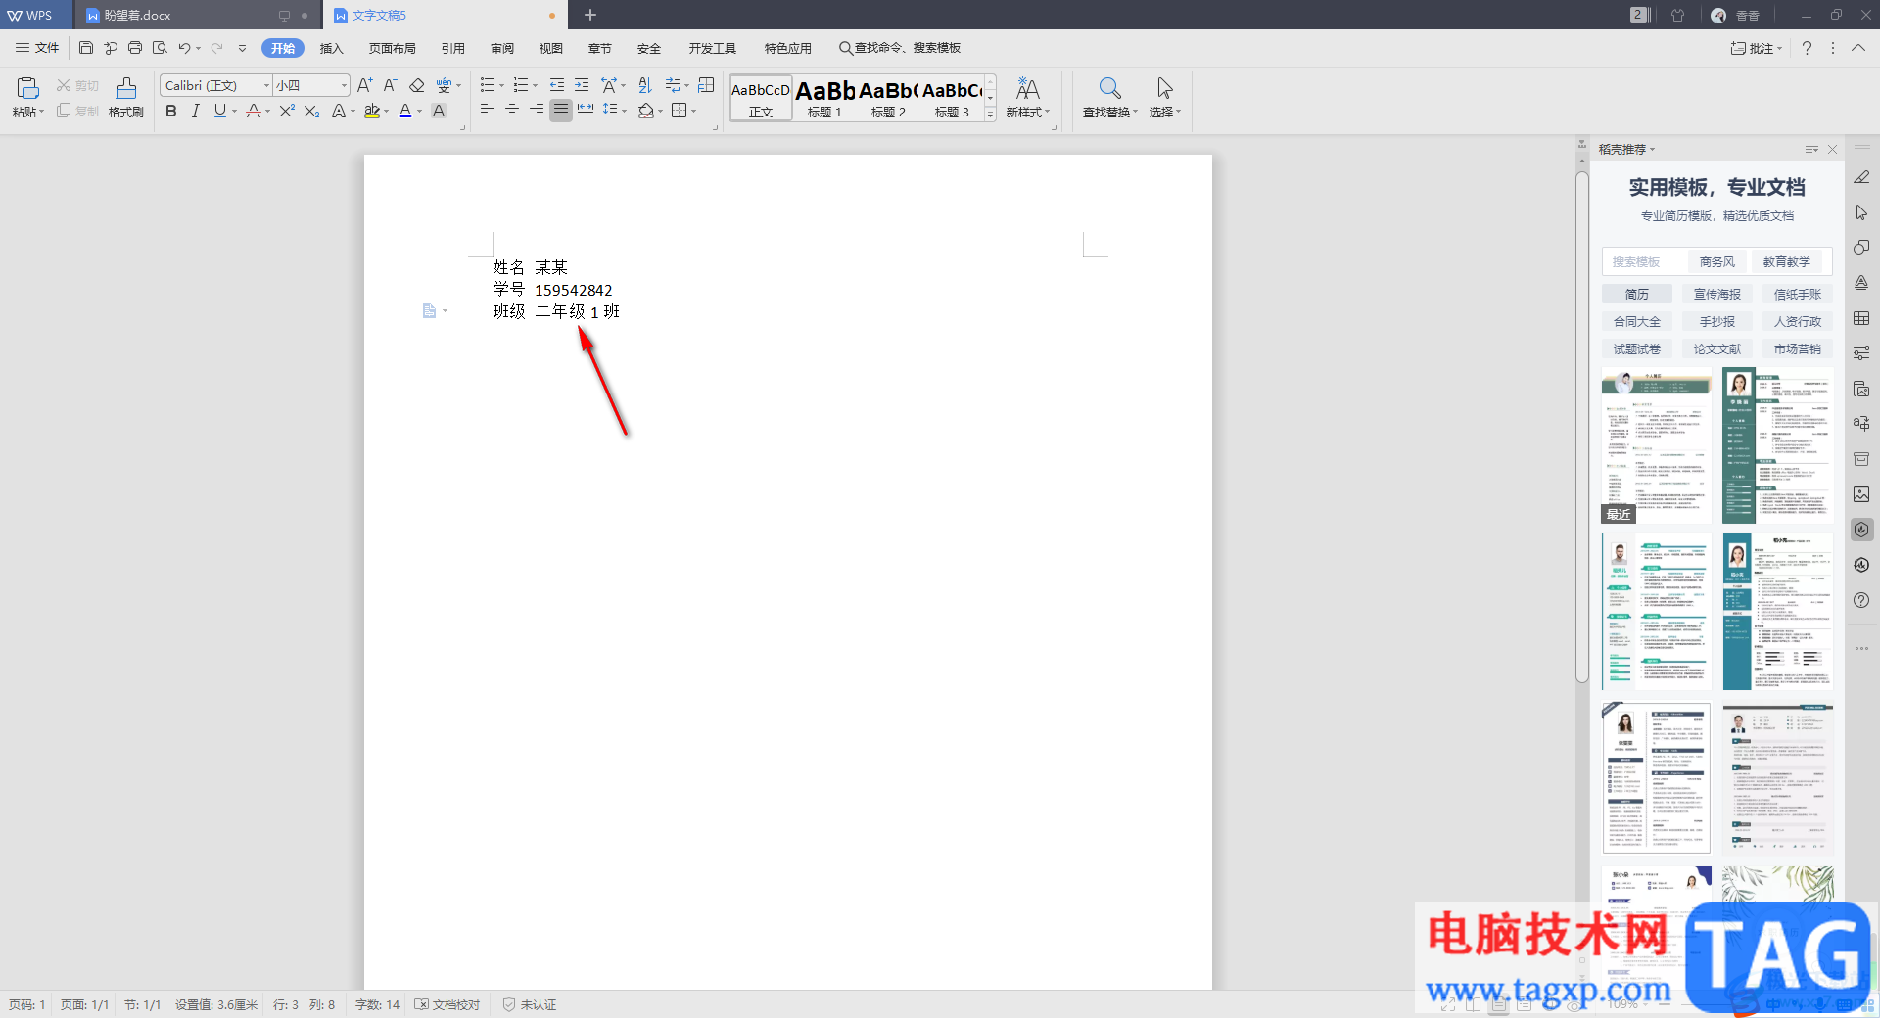
Task: Click the 市场营销 template category
Action: (x=1798, y=348)
